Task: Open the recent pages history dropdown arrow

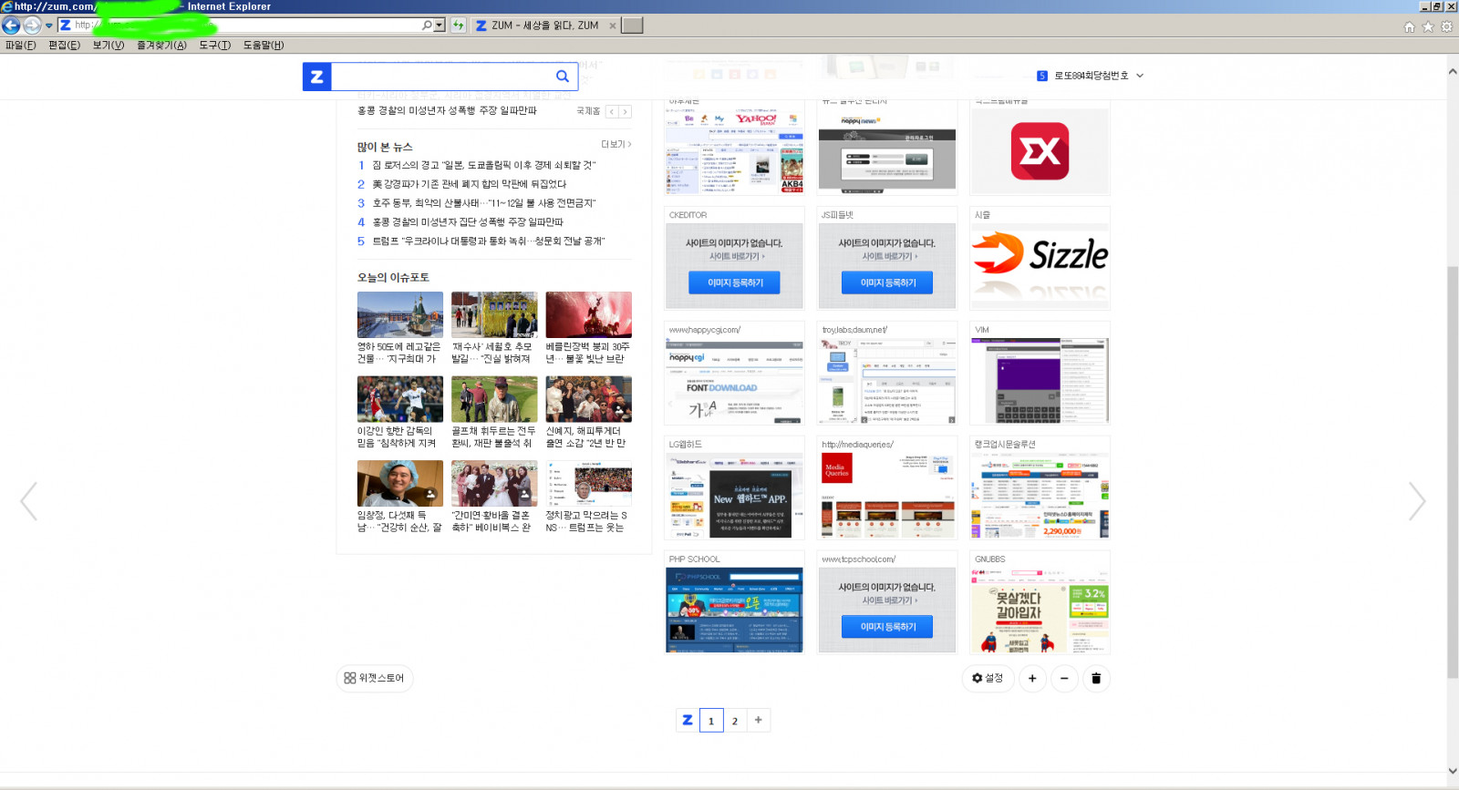Action: click(x=49, y=26)
